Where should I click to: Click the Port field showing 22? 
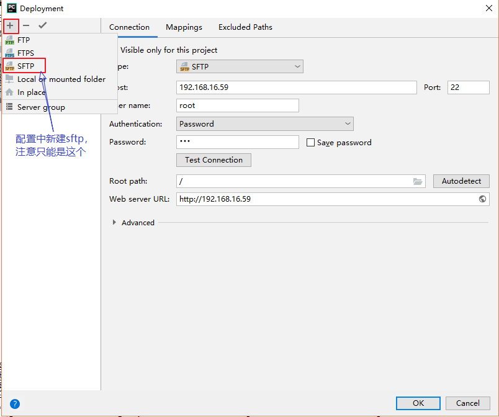click(x=468, y=87)
